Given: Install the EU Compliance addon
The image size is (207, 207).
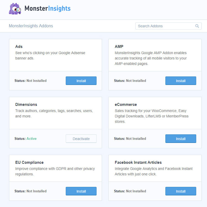Looking at the screenshot, I should pyautogui.click(x=81, y=191).
